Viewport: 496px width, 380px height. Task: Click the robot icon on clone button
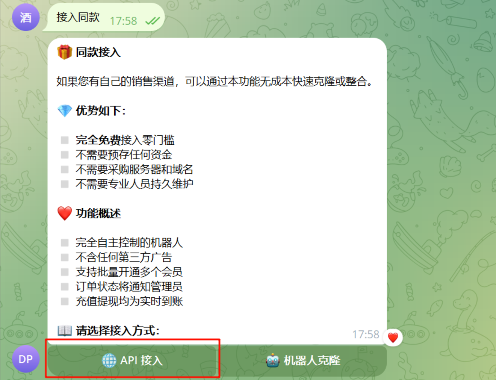point(272,360)
